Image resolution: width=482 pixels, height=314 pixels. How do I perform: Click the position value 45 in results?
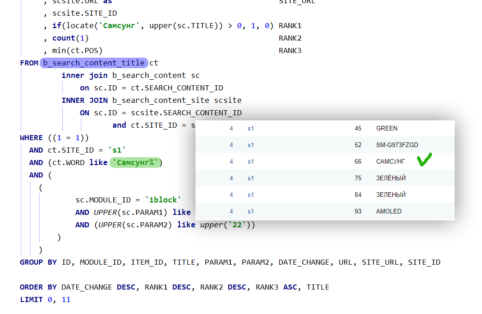pos(358,129)
